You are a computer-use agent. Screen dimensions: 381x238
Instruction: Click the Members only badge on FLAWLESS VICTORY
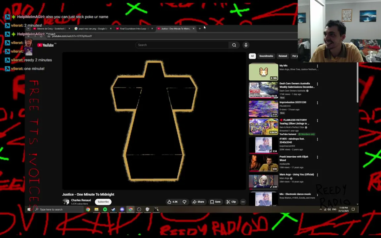[x=307, y=134]
